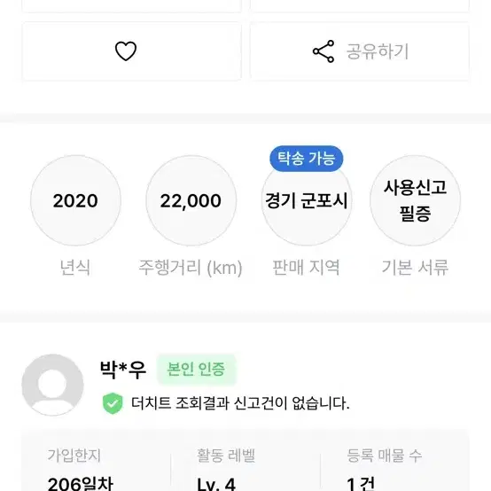
Task: Tap the 가입한지 206일차 stat
Action: 80,470
